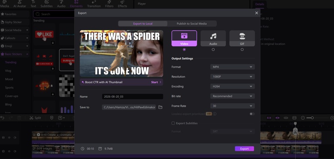Open the Details panel tab

259,4
